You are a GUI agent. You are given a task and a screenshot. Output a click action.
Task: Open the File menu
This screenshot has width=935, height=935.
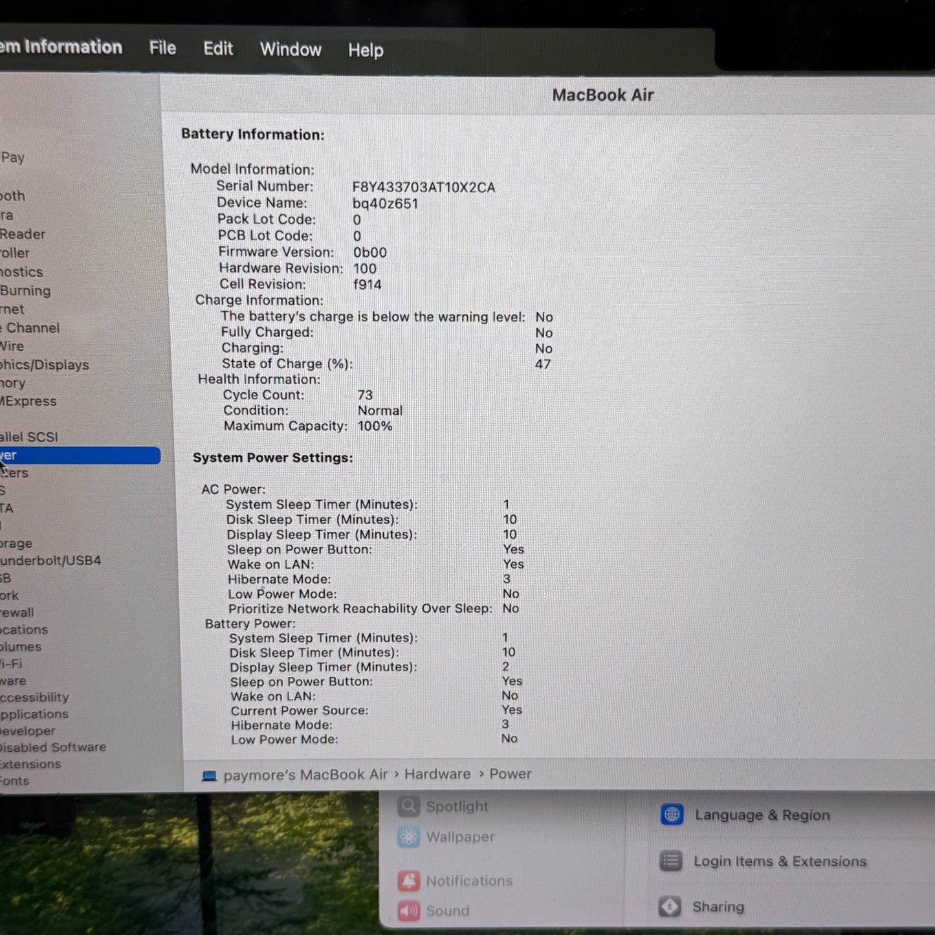click(x=162, y=48)
